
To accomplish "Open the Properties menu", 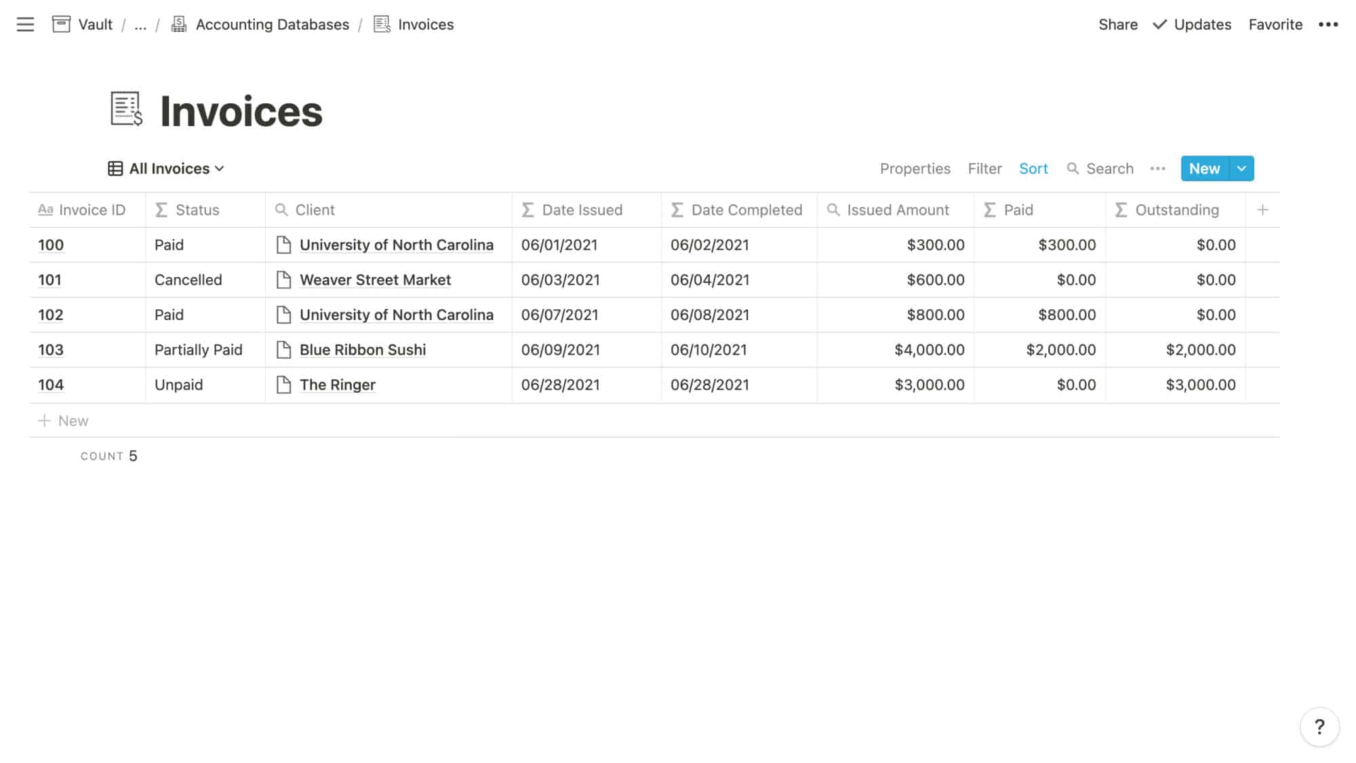I will click(915, 168).
